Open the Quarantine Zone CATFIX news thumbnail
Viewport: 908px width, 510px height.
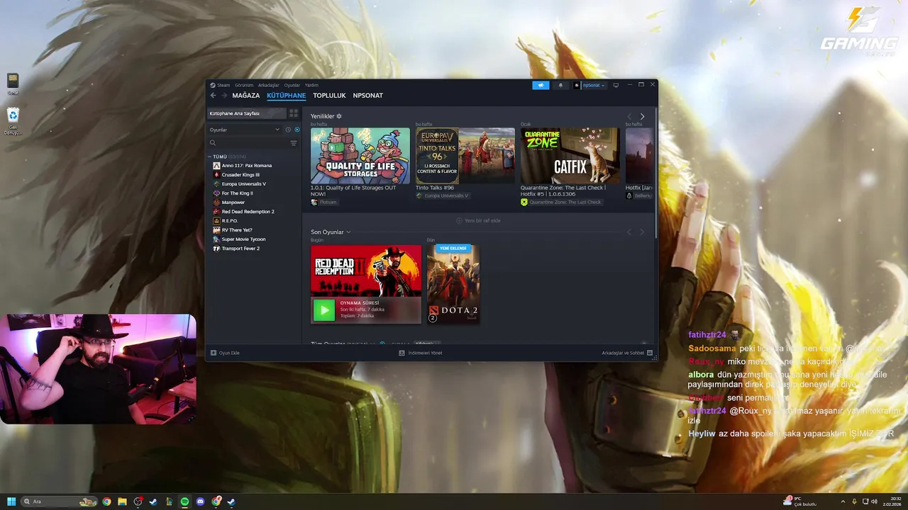(570, 156)
